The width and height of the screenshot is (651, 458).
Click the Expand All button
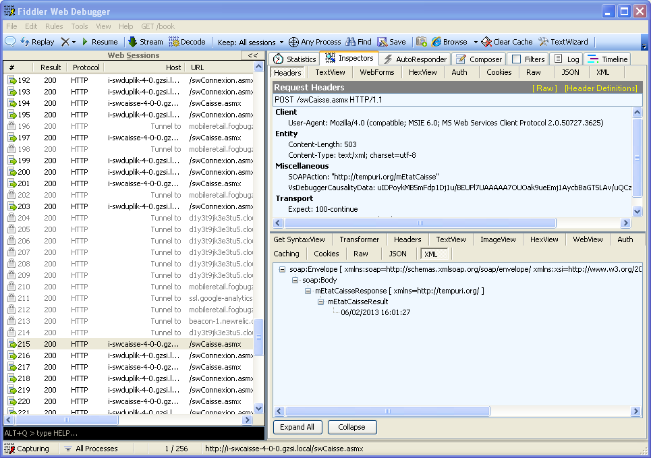[297, 427]
